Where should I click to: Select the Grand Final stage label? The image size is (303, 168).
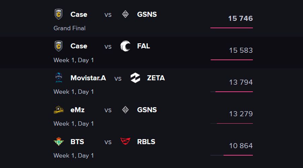pyautogui.click(x=69, y=28)
